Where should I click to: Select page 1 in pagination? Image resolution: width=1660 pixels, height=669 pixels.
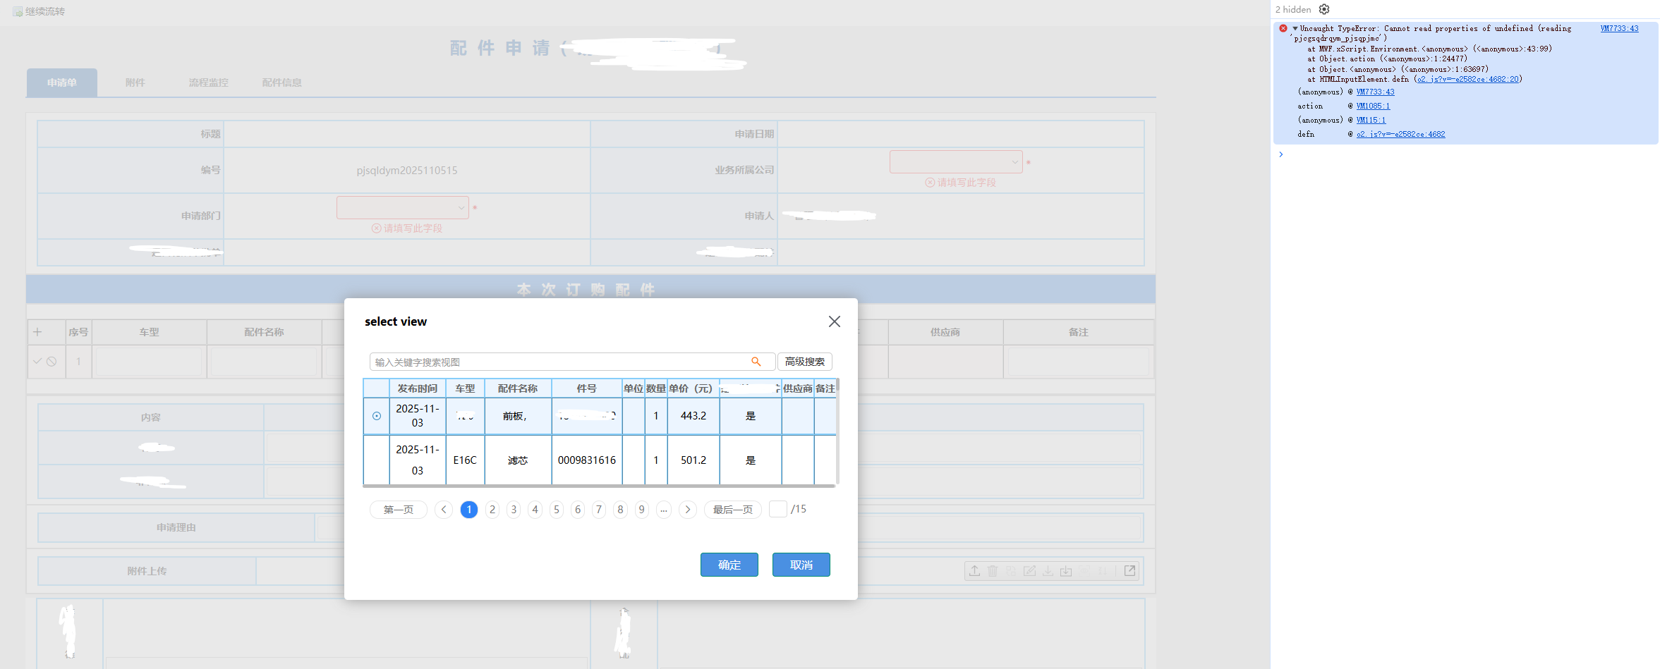coord(469,510)
